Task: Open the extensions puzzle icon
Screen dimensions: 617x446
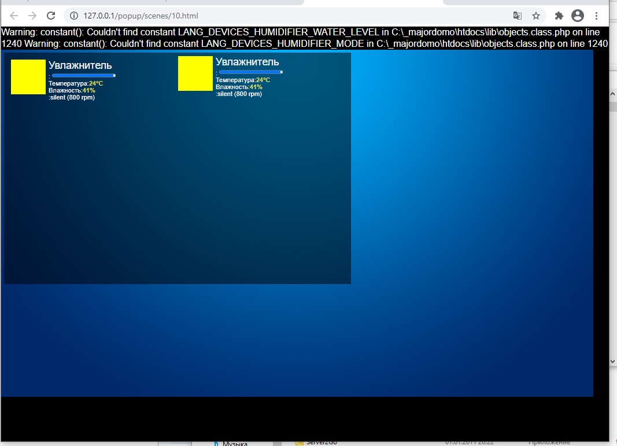Action: (559, 16)
